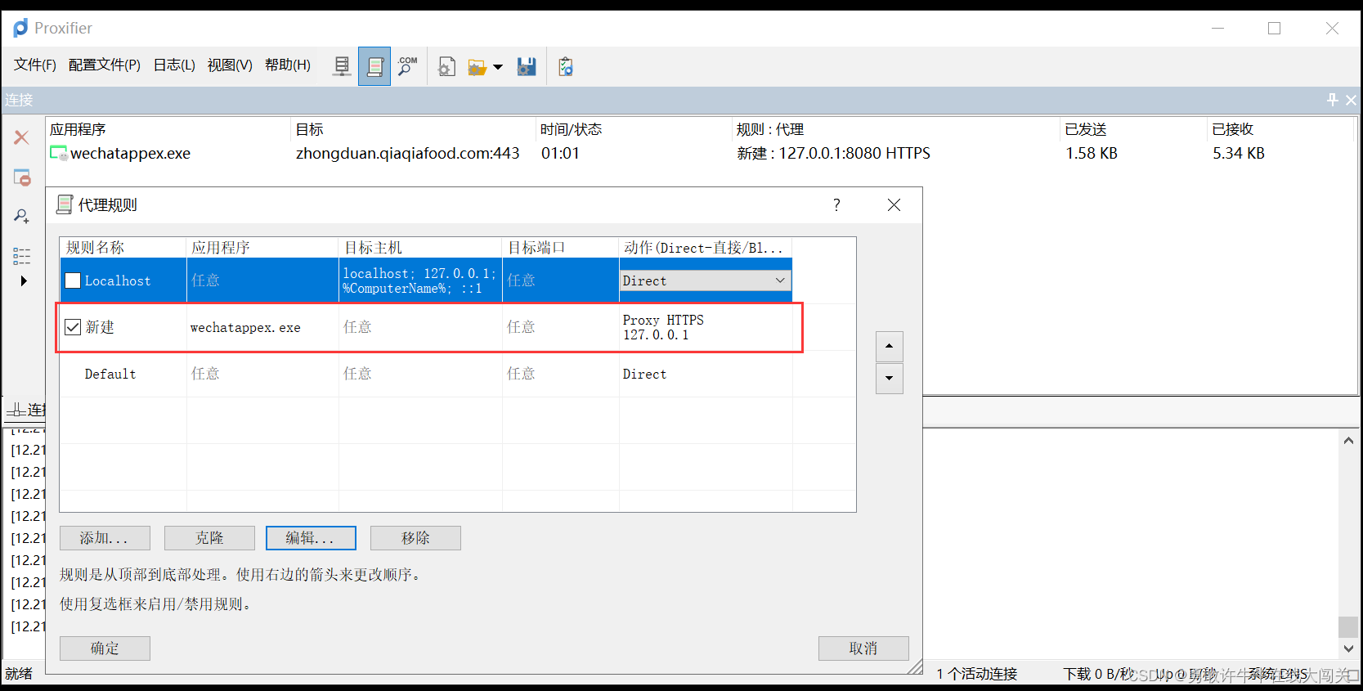Click the list view sidebar icon

click(22, 256)
